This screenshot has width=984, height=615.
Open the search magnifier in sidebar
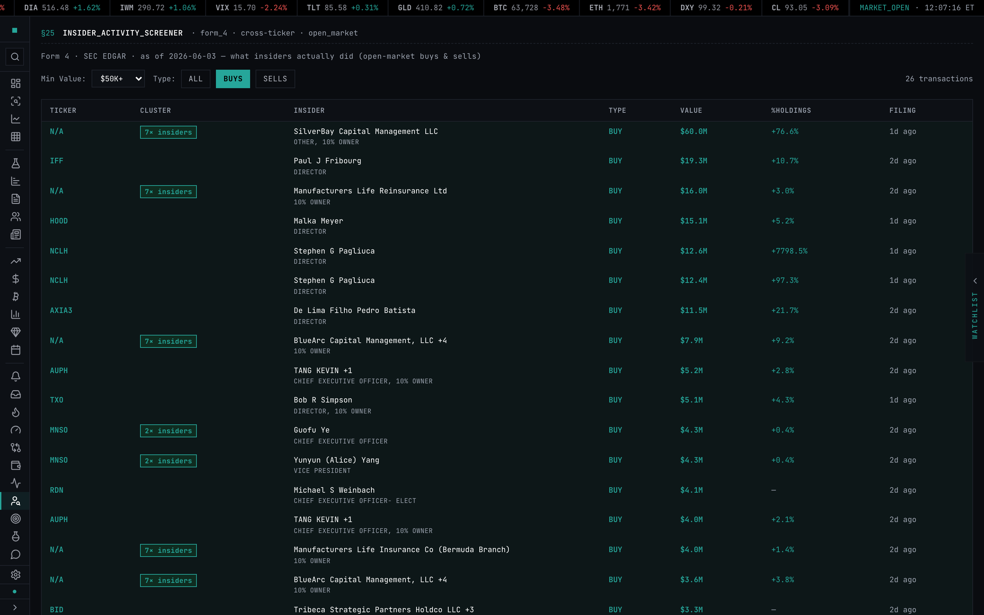point(15,57)
